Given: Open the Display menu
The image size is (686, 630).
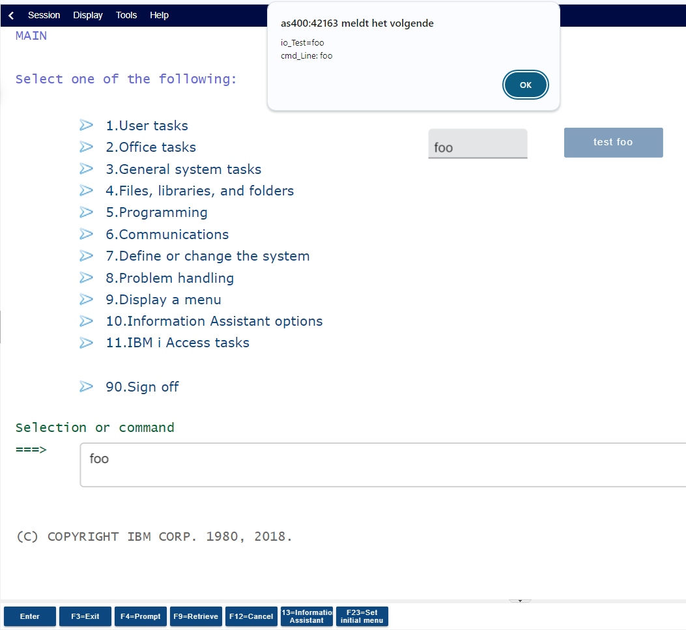Looking at the screenshot, I should click(x=88, y=15).
